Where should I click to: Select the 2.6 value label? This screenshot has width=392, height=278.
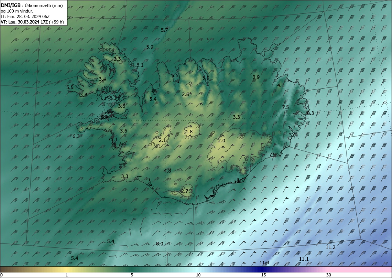[x=185, y=94]
